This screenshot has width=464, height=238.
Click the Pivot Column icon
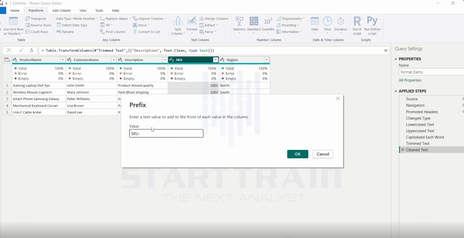click(102, 31)
